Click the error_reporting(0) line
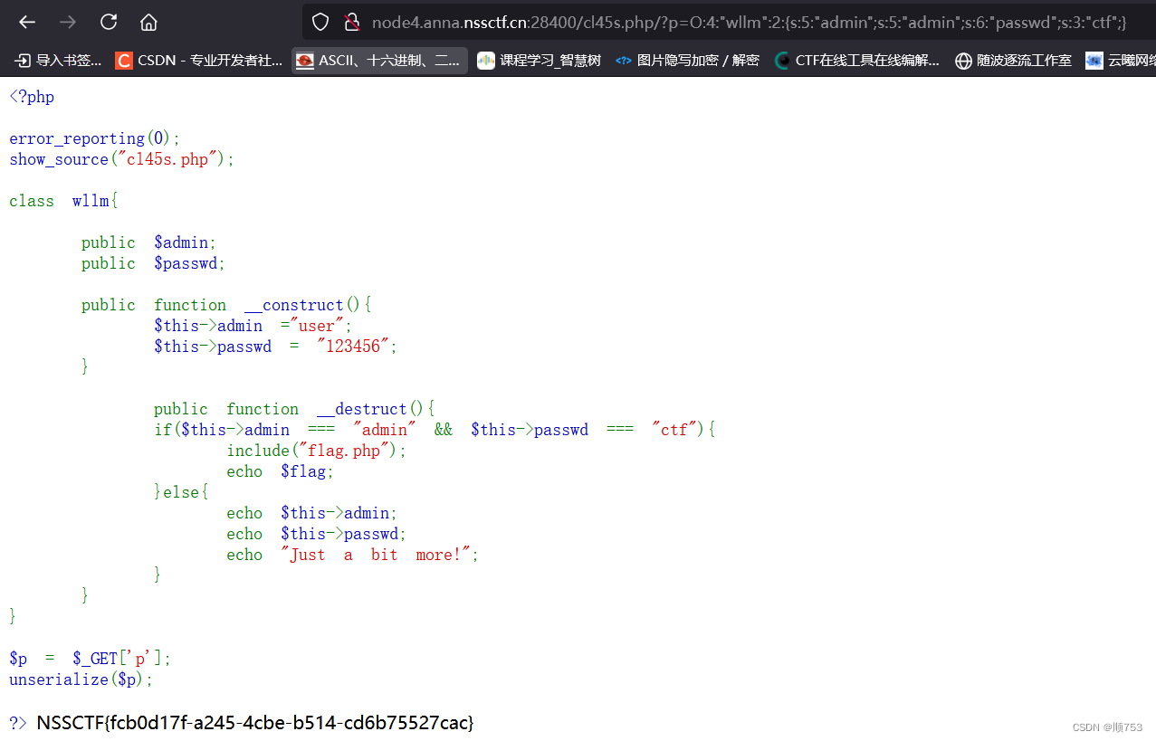1156x741 pixels. point(95,138)
